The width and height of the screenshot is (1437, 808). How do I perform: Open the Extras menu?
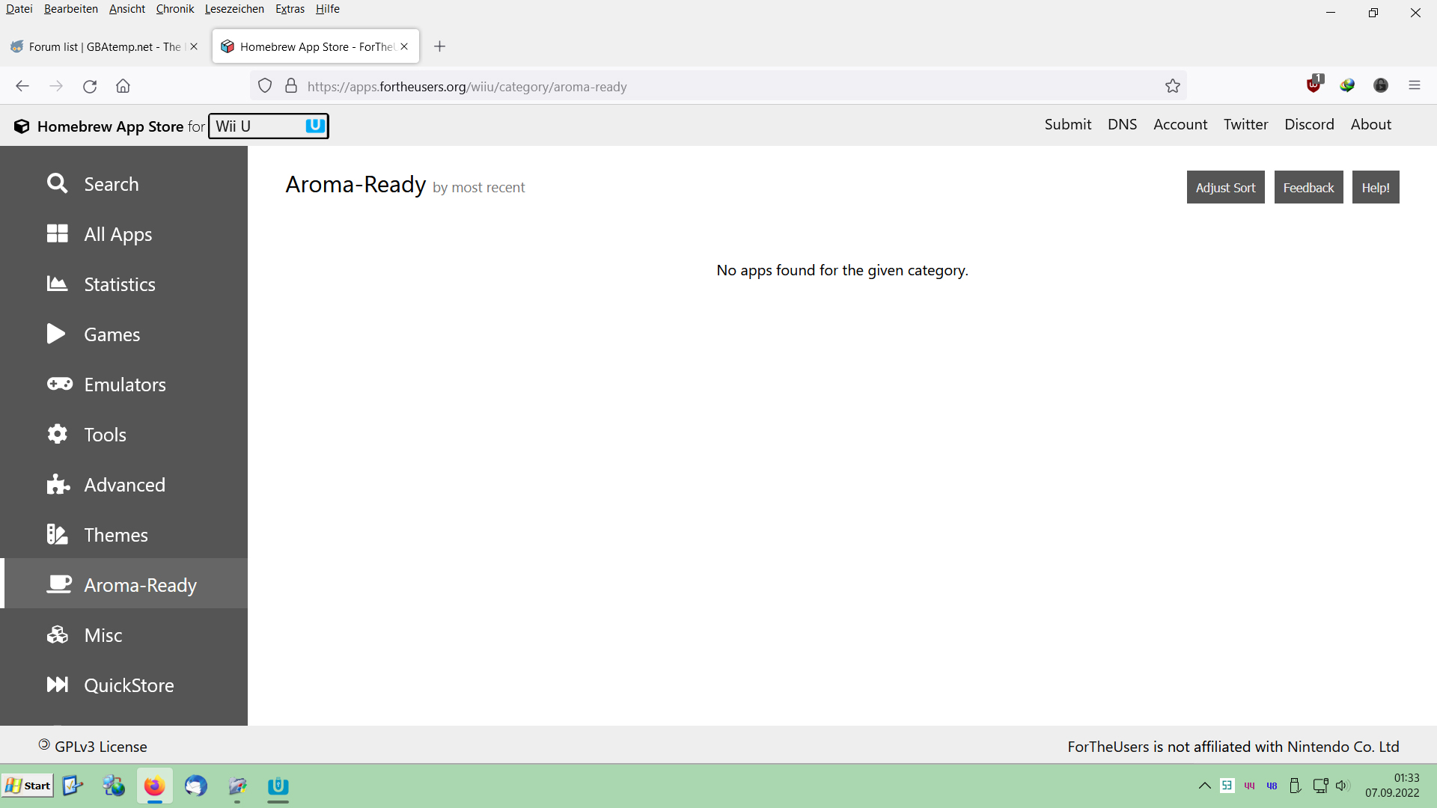(x=290, y=9)
